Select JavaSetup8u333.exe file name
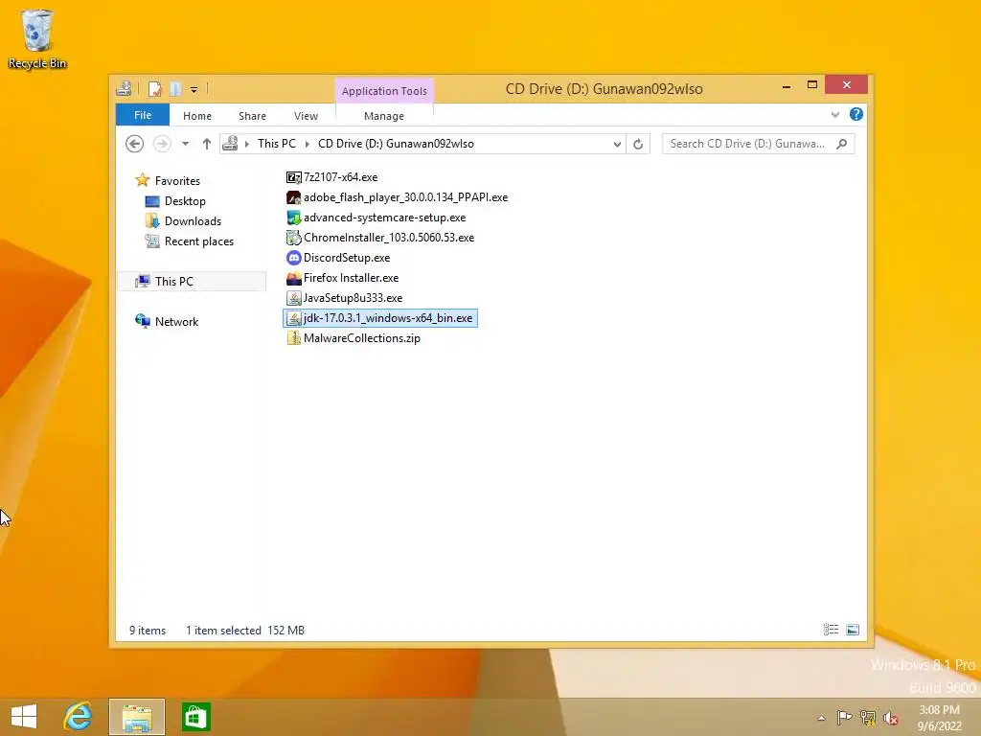981x736 pixels. pos(353,298)
